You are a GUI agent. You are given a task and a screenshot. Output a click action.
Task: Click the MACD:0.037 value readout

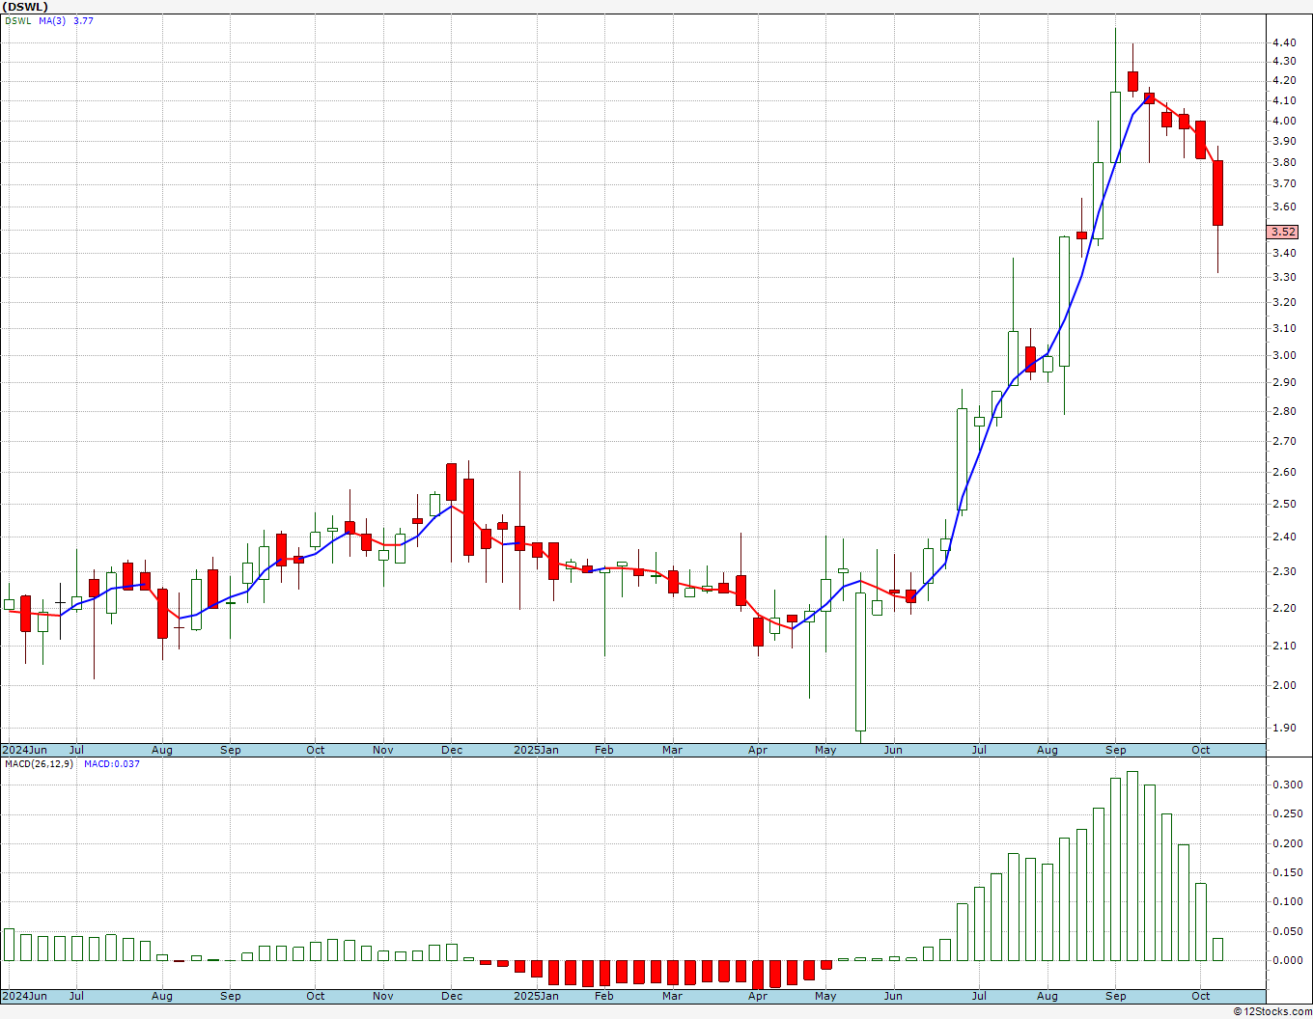111,764
